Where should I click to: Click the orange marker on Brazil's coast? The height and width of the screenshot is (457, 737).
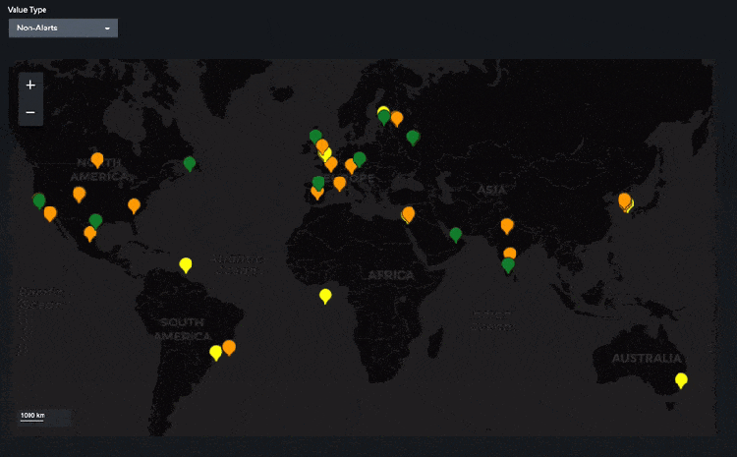(x=229, y=347)
